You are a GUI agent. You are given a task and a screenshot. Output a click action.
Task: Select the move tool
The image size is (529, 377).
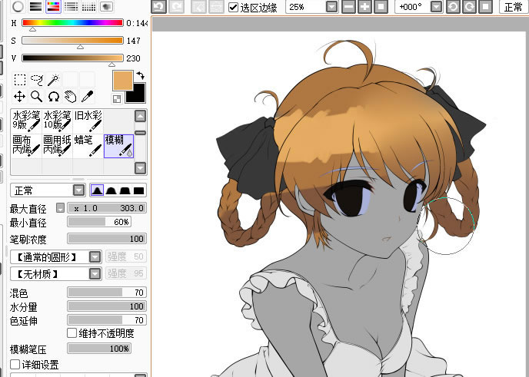pyautogui.click(x=20, y=97)
